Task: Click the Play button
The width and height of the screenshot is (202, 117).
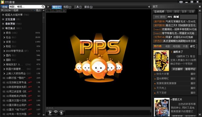Action: tap(50, 112)
